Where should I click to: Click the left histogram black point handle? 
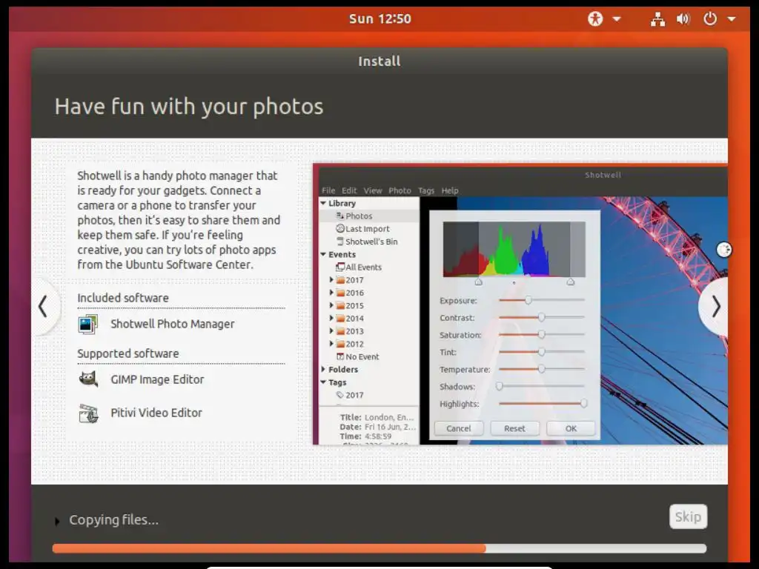(479, 282)
